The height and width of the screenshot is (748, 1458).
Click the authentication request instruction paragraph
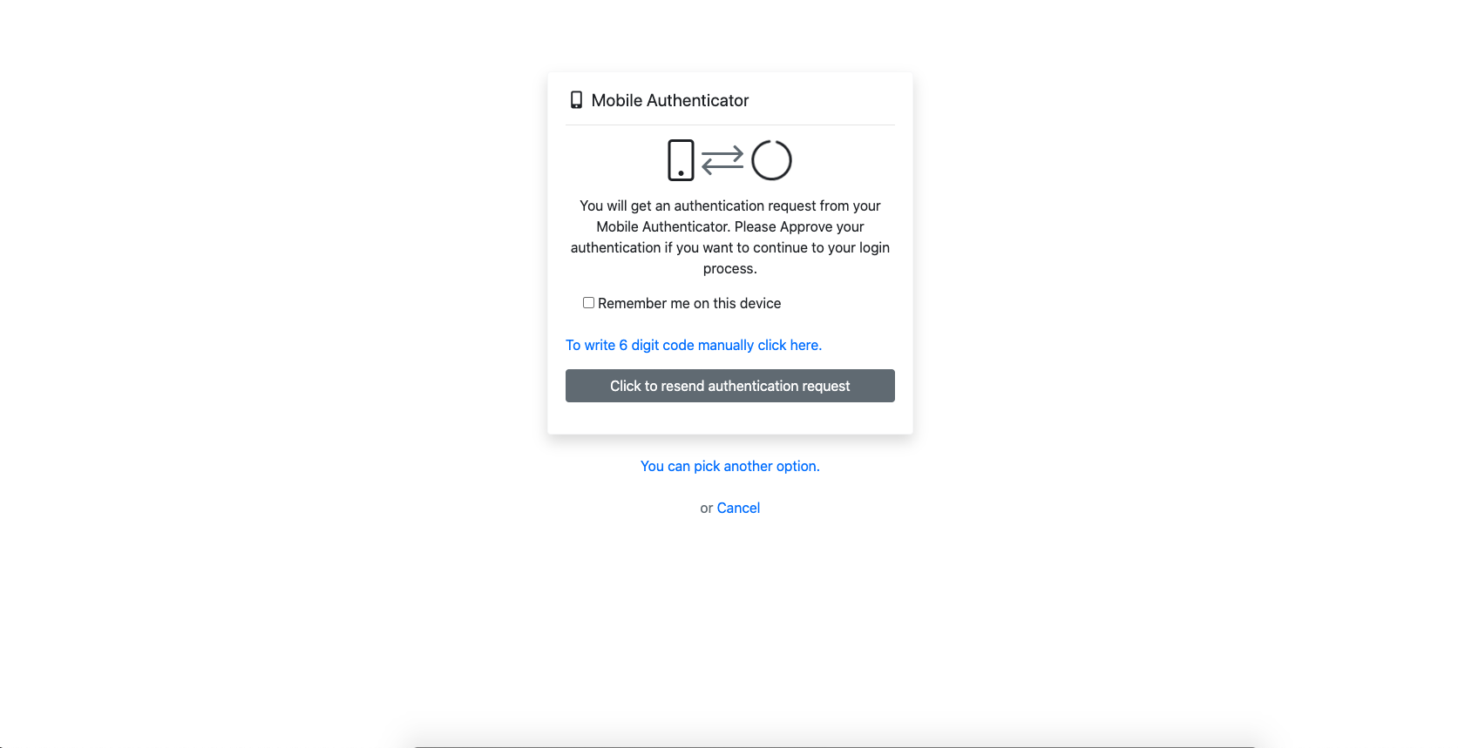pos(730,237)
